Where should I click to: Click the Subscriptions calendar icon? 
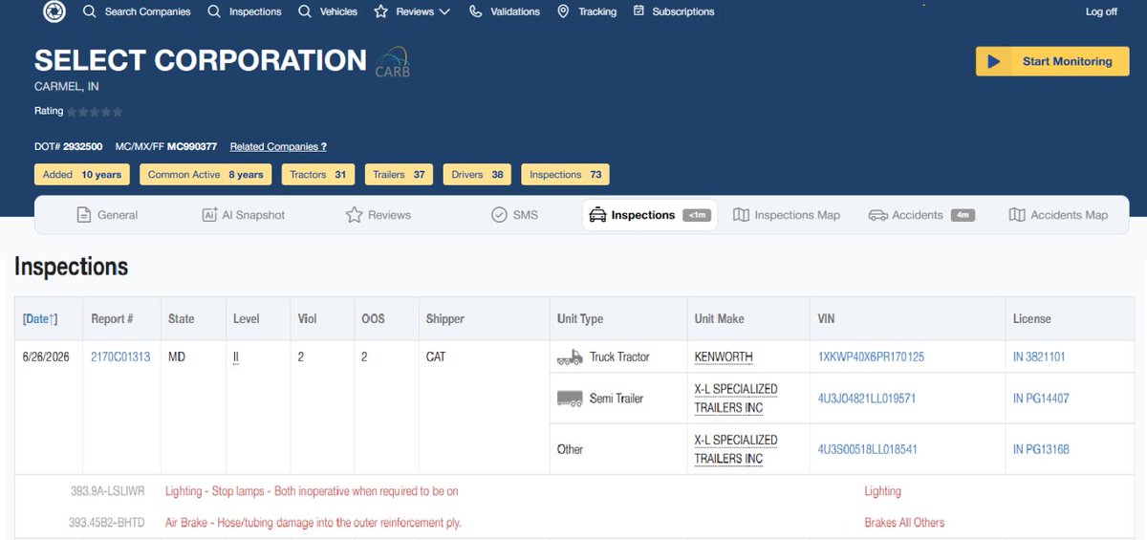[638, 11]
